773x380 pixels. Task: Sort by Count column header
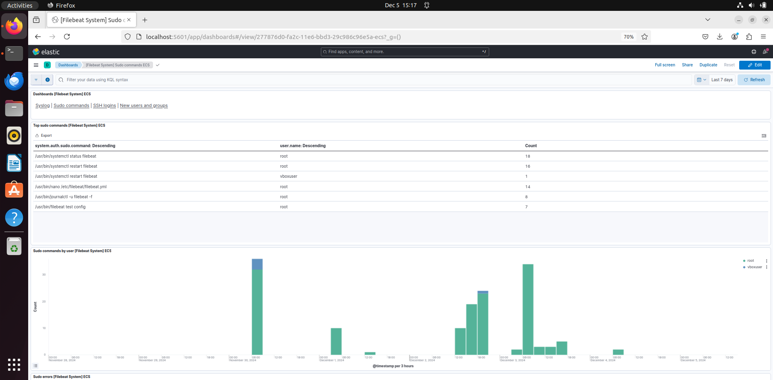[x=531, y=146]
